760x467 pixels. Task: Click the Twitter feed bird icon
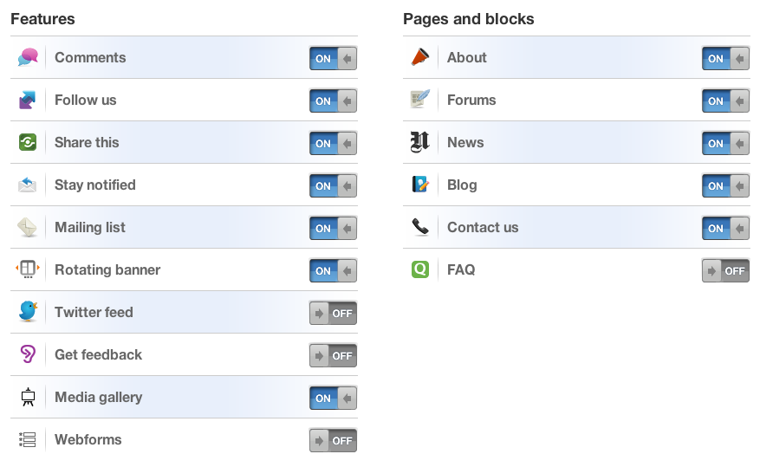tap(28, 312)
